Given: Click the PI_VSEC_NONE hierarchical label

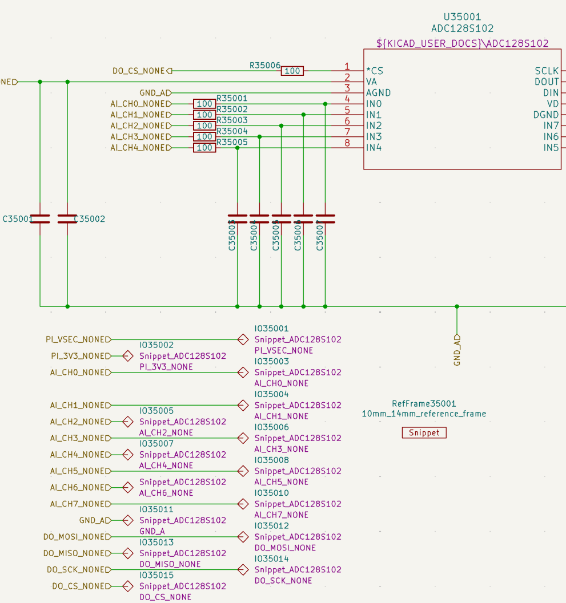Looking at the screenshot, I should pos(77,339).
